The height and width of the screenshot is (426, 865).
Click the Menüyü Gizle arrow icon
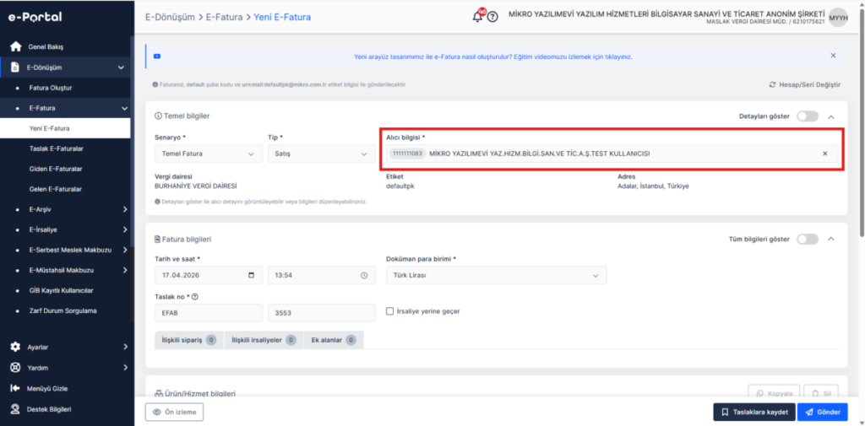pos(15,388)
